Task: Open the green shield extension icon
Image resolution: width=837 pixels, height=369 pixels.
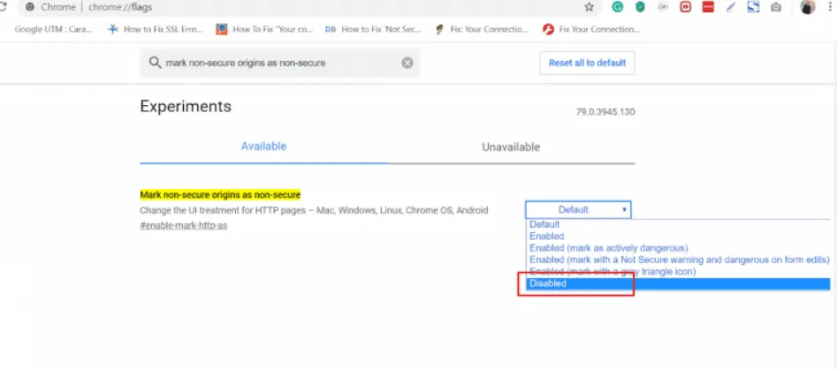Action: point(640,7)
